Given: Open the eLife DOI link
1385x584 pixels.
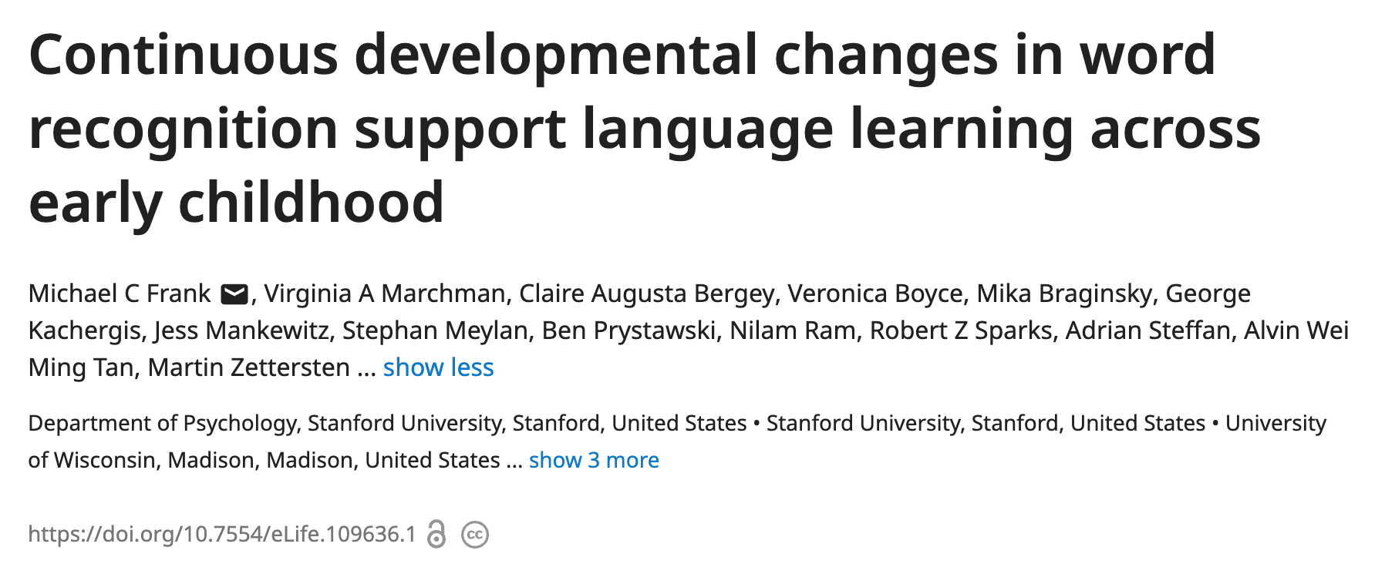Looking at the screenshot, I should point(222,534).
